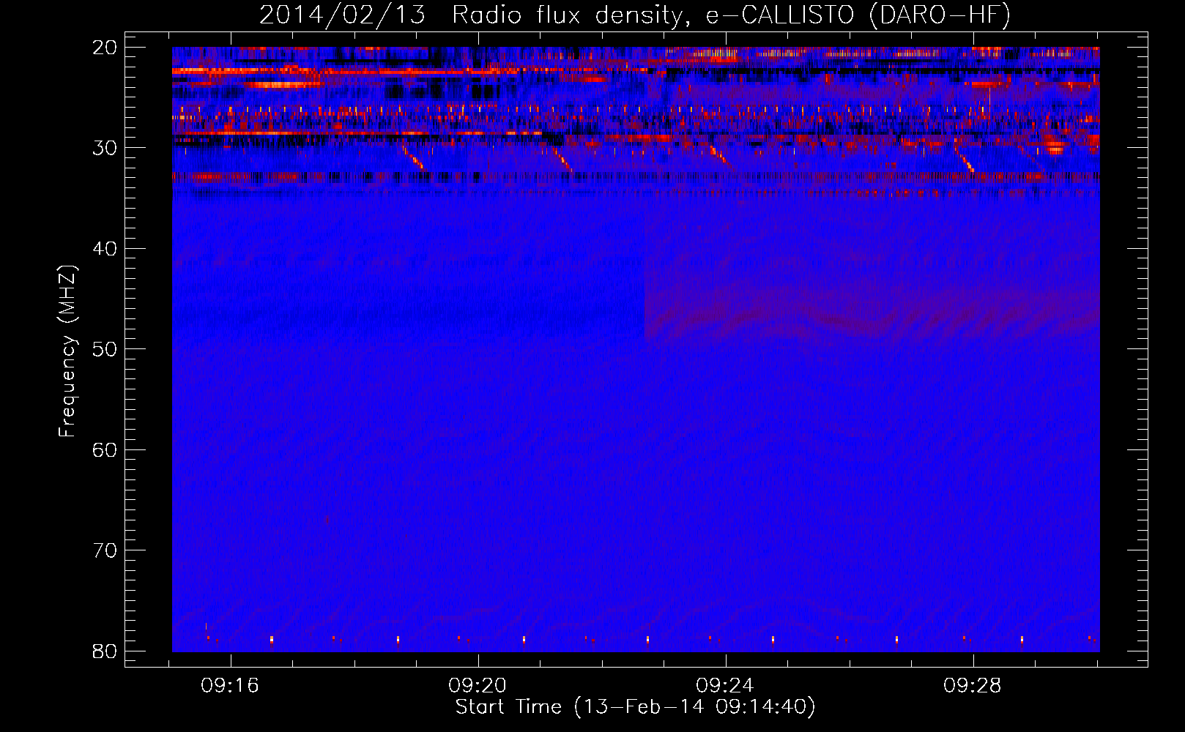
Task: Click the 30 frequency tick label
Action: click(105, 148)
